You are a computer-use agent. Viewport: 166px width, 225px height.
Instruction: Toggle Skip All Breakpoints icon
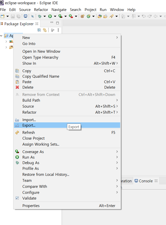pos(32,16)
